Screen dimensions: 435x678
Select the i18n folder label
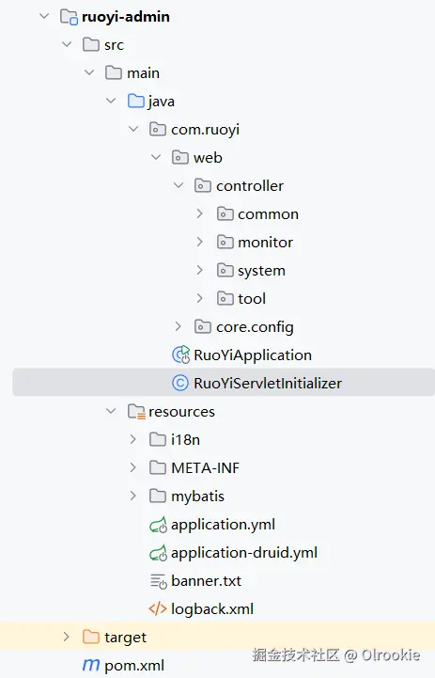pyautogui.click(x=185, y=440)
